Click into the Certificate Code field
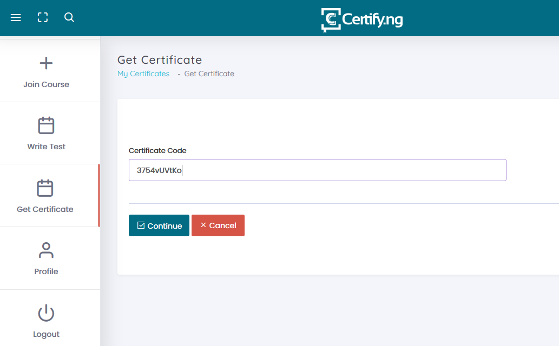 [317, 170]
